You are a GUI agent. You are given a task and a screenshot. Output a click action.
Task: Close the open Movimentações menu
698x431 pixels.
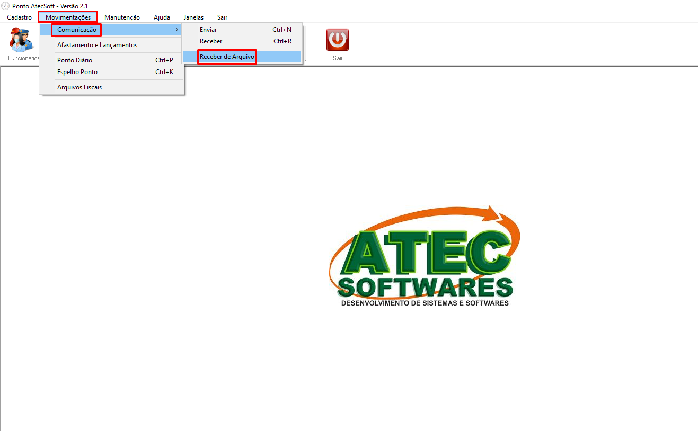(68, 17)
